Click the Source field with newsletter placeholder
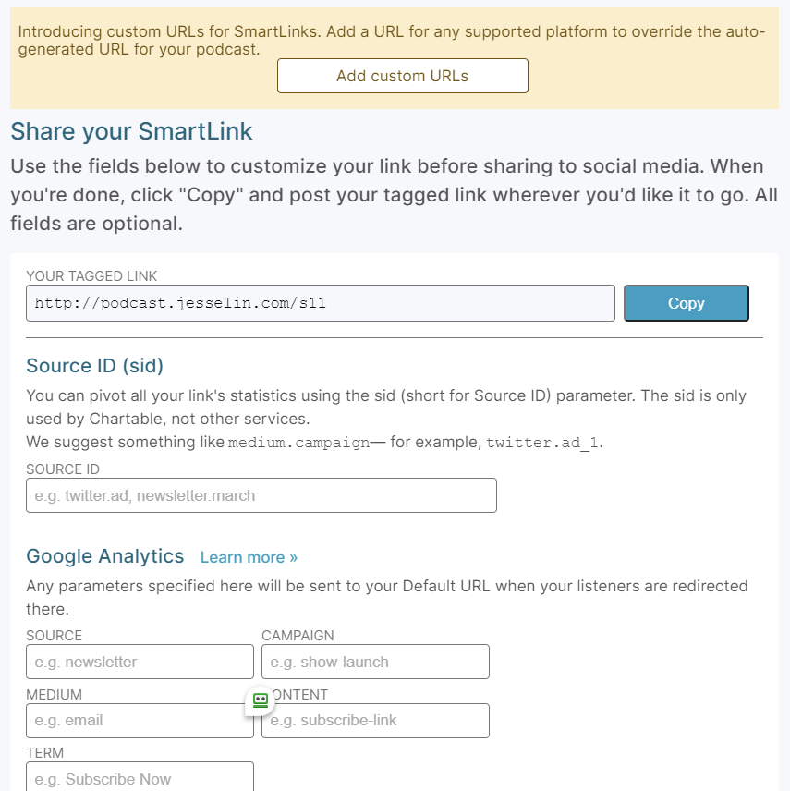Viewport: 790px width, 791px height. (140, 662)
